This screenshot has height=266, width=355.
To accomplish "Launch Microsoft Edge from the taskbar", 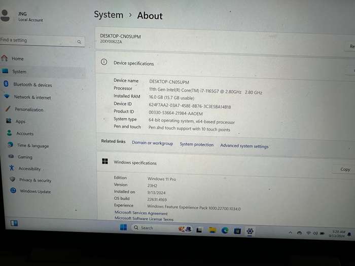I will 225,231.
